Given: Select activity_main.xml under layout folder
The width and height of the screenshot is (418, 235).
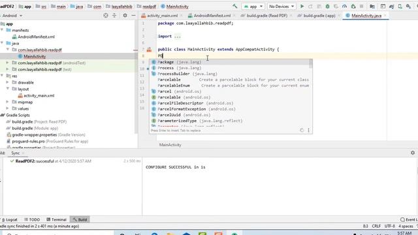Looking at the screenshot, I should tap(39, 95).
